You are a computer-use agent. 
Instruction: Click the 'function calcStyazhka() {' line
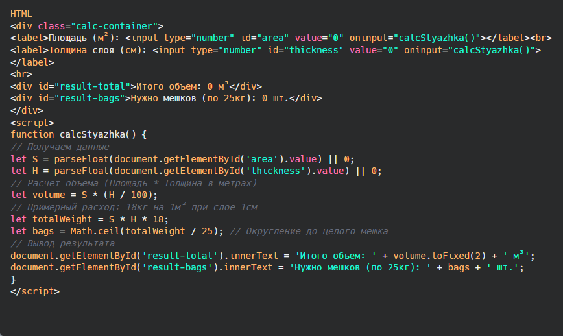click(78, 135)
